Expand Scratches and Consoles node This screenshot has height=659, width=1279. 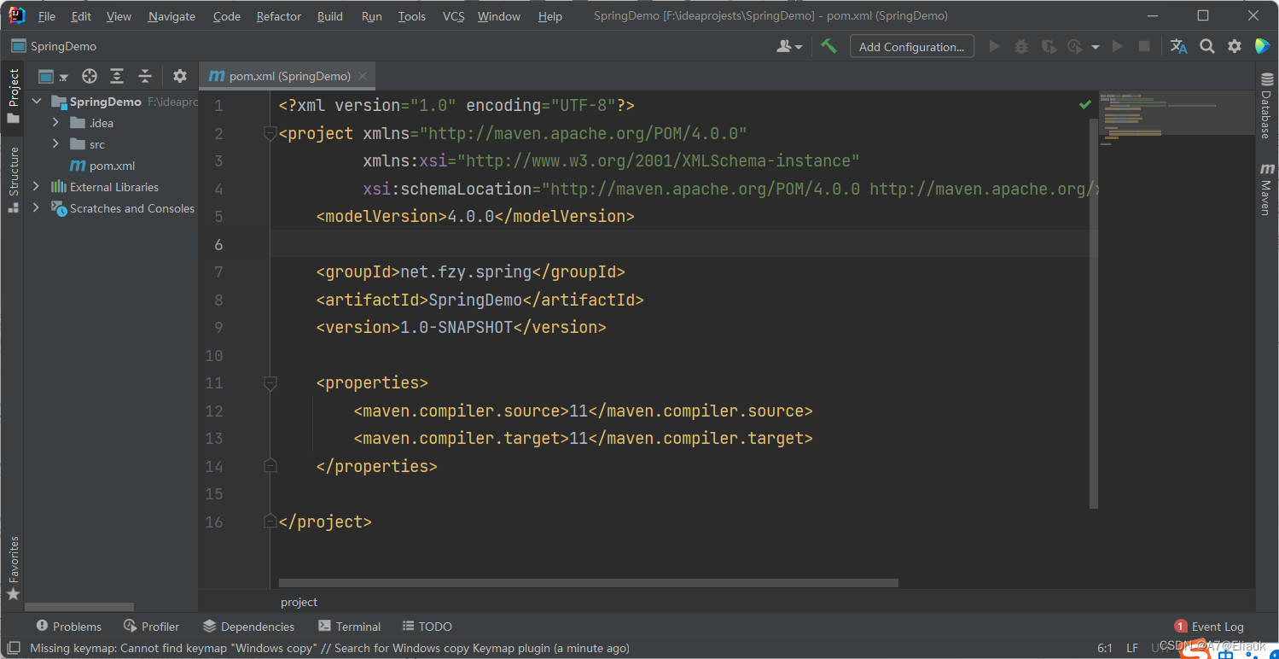tap(36, 207)
